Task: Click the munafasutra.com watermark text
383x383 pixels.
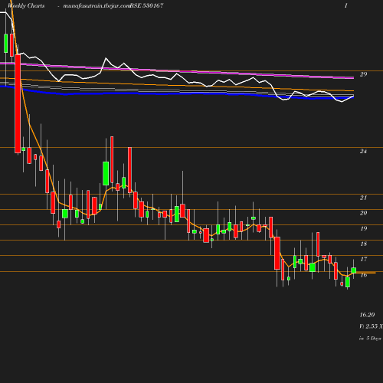Action: (97, 5)
